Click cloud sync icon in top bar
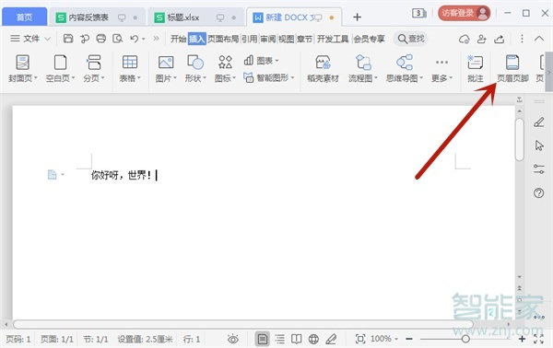The width and height of the screenshot is (553, 348). pos(465,39)
